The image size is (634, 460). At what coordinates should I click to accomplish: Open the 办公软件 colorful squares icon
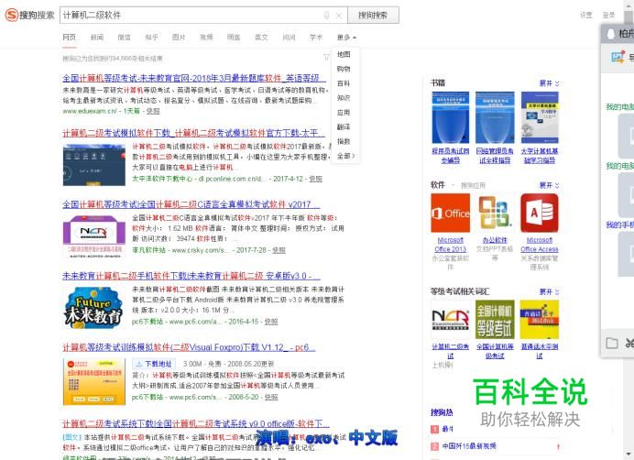coord(495,213)
